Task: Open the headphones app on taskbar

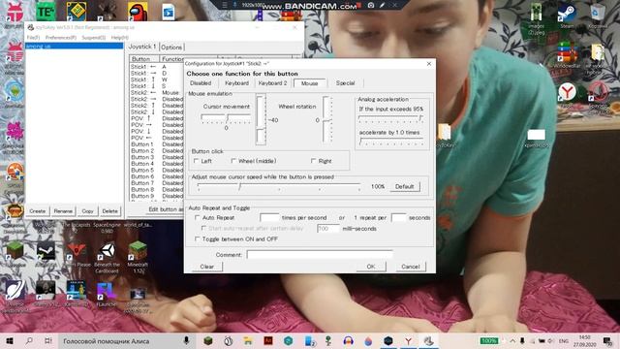Action: (348, 340)
